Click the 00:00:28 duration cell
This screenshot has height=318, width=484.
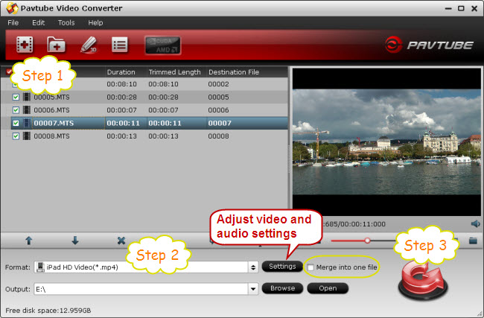(121, 98)
